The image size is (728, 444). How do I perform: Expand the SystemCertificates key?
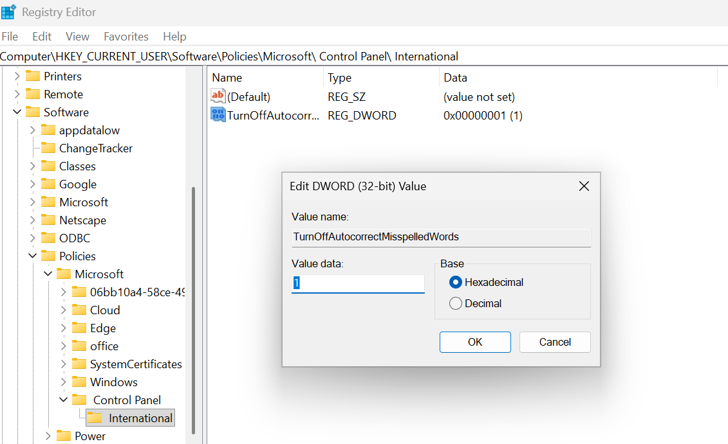[x=64, y=364]
